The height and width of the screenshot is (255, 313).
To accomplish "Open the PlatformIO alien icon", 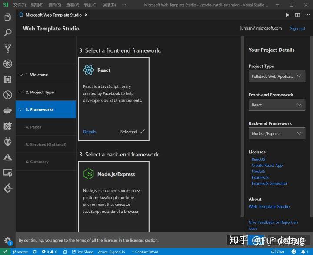I will [x=7, y=142].
